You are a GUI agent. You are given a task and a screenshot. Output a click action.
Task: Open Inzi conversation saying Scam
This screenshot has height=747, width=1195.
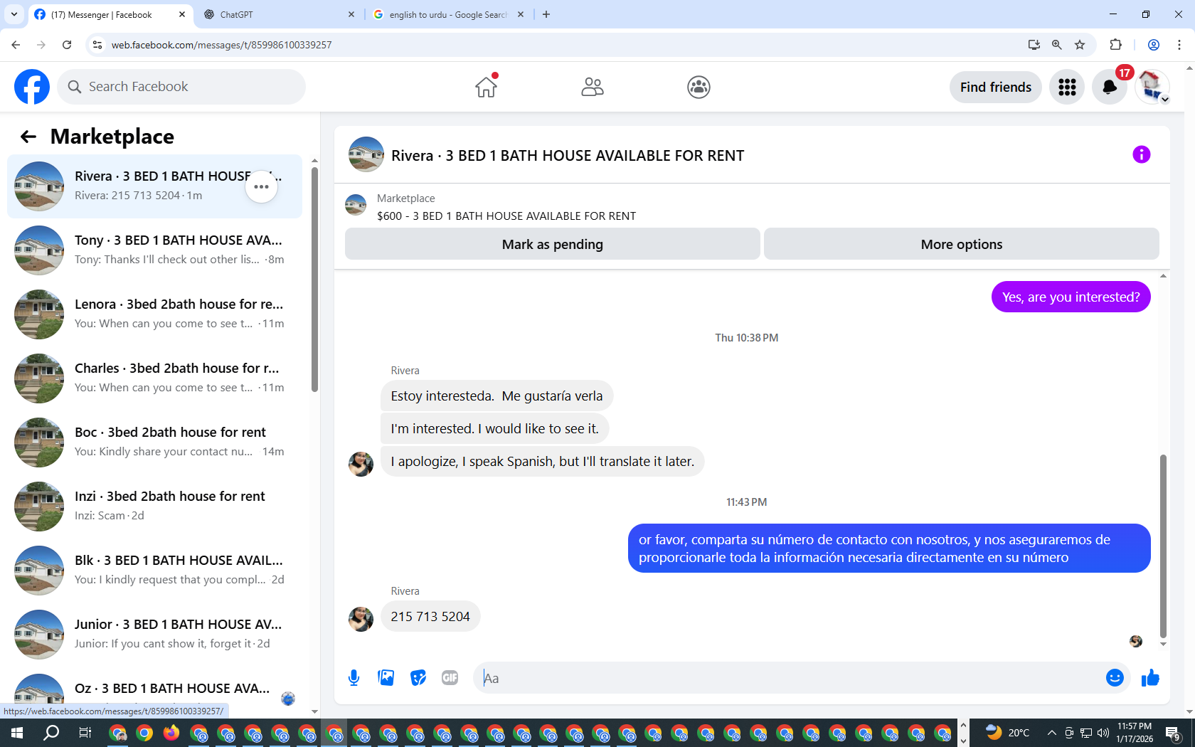point(154,507)
